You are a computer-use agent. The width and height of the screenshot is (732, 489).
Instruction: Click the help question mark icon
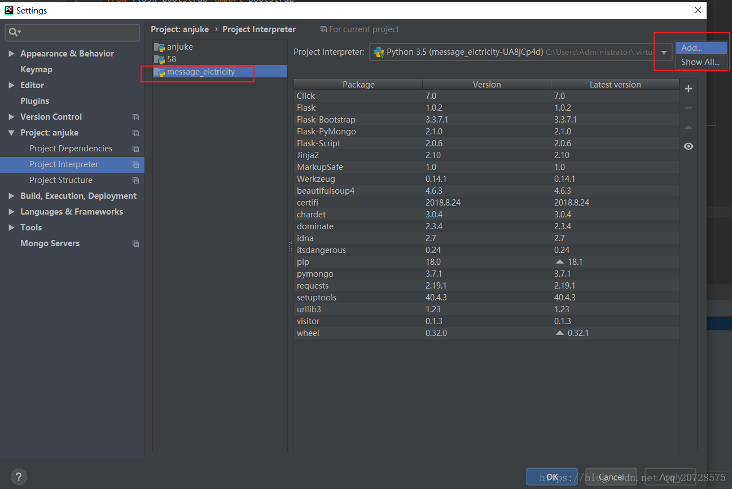[x=18, y=477]
